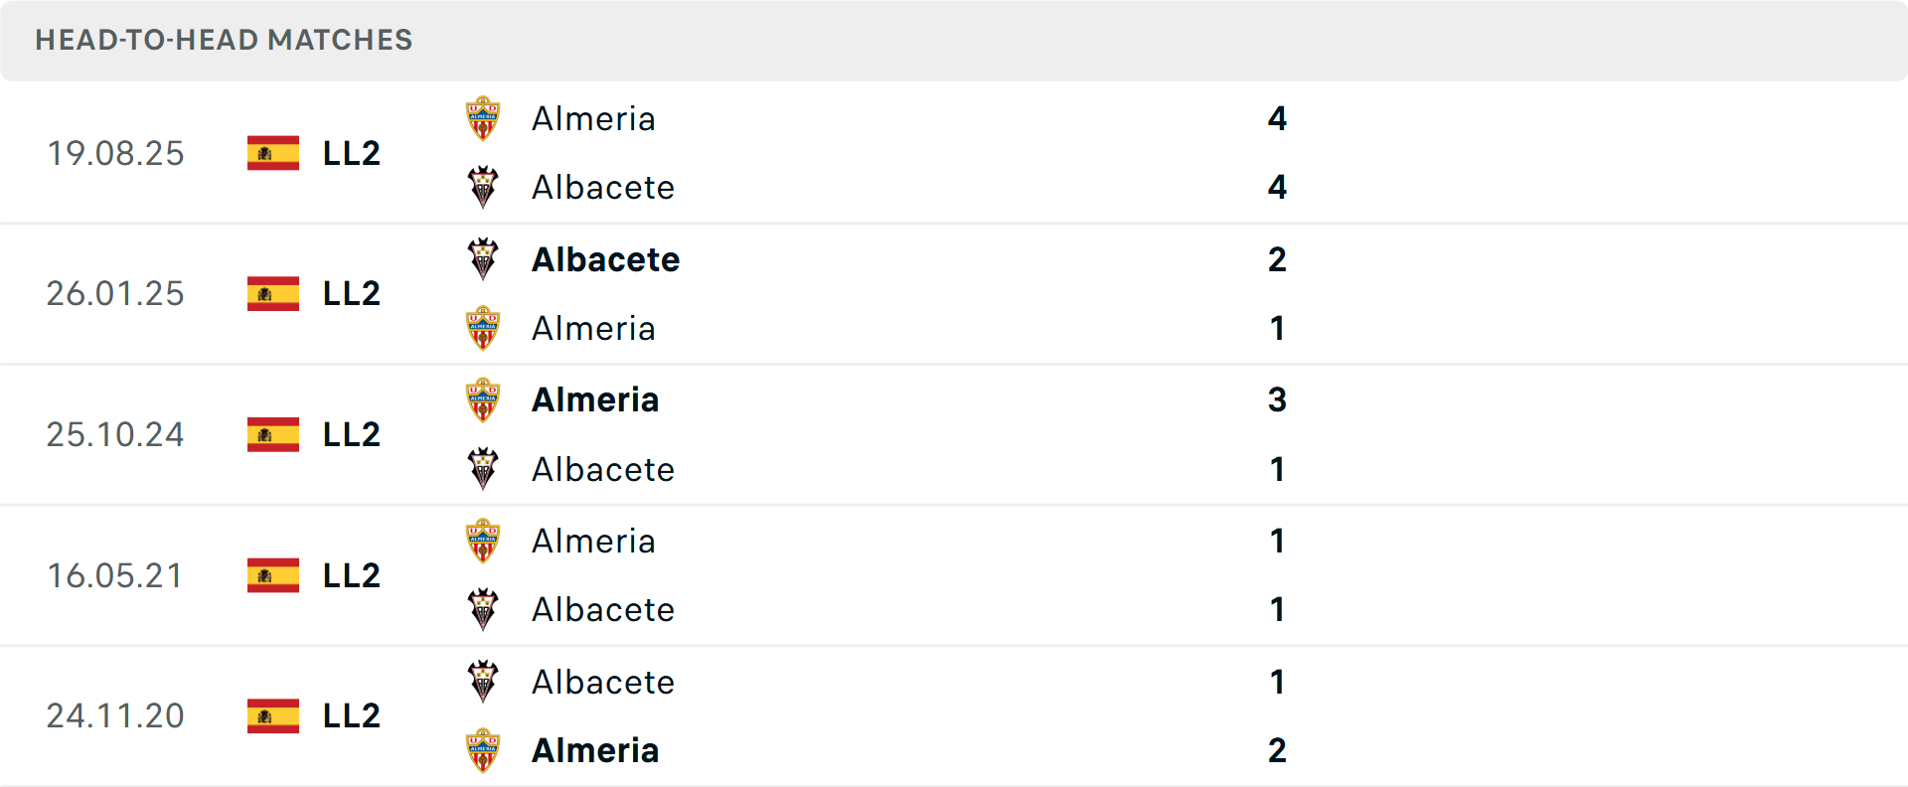Screen dimensions: 1908x787
Task: Click Albacete crest in 16.05.21 match
Action: coord(483,609)
